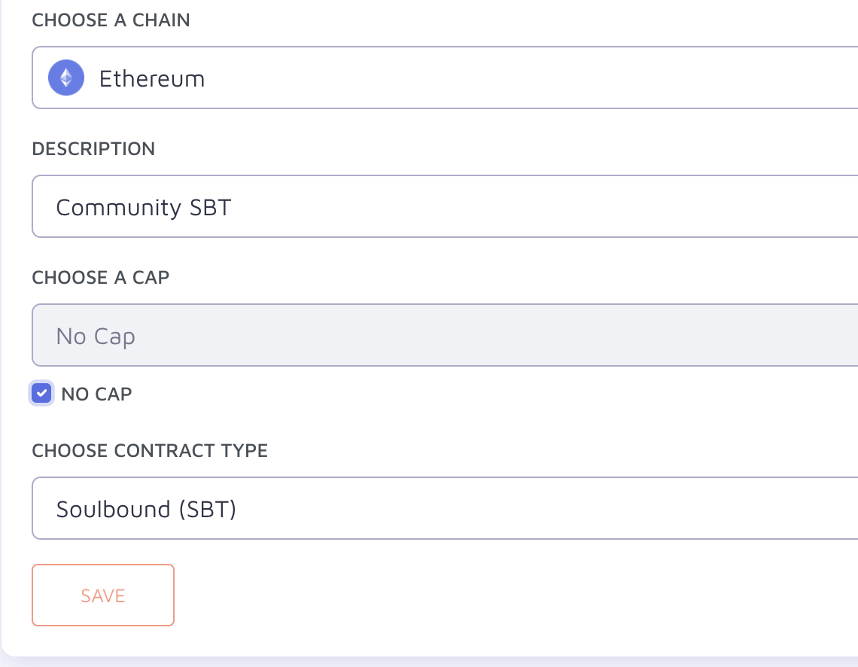Image resolution: width=858 pixels, height=667 pixels.
Task: Click the DESCRIPTION field label
Action: point(93,149)
